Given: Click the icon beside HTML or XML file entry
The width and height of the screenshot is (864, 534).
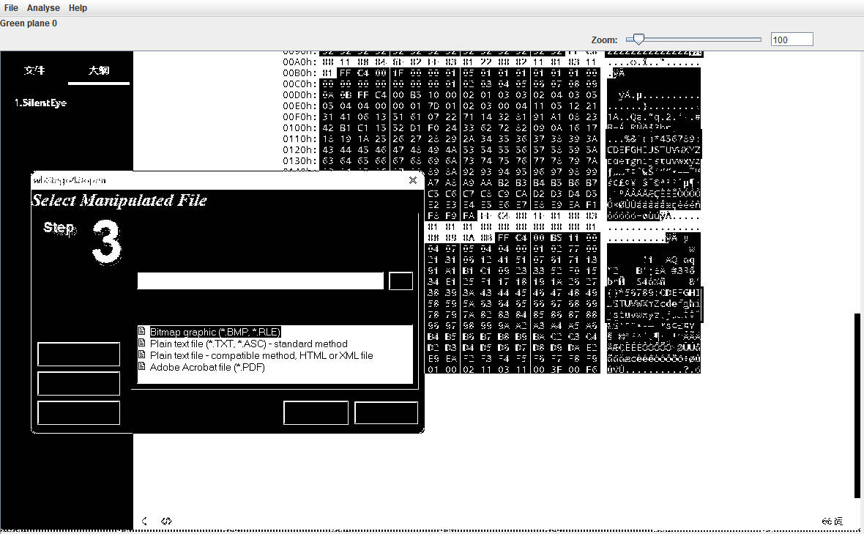Looking at the screenshot, I should (143, 355).
